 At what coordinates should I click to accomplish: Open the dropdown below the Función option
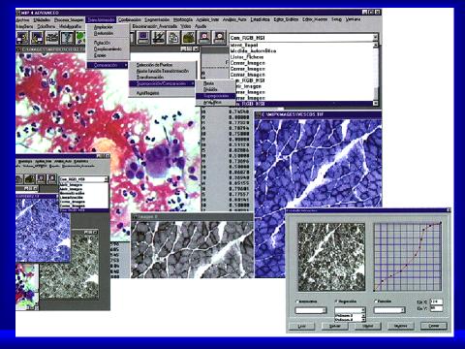tap(389, 310)
